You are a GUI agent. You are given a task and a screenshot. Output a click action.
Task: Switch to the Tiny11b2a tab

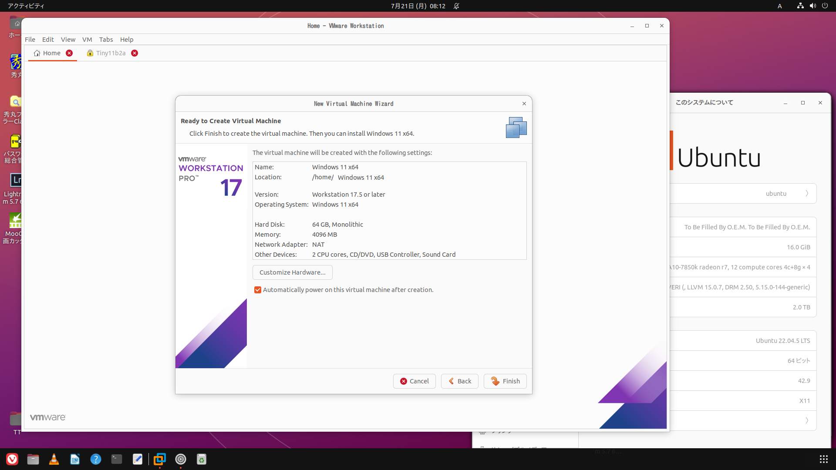coord(111,53)
